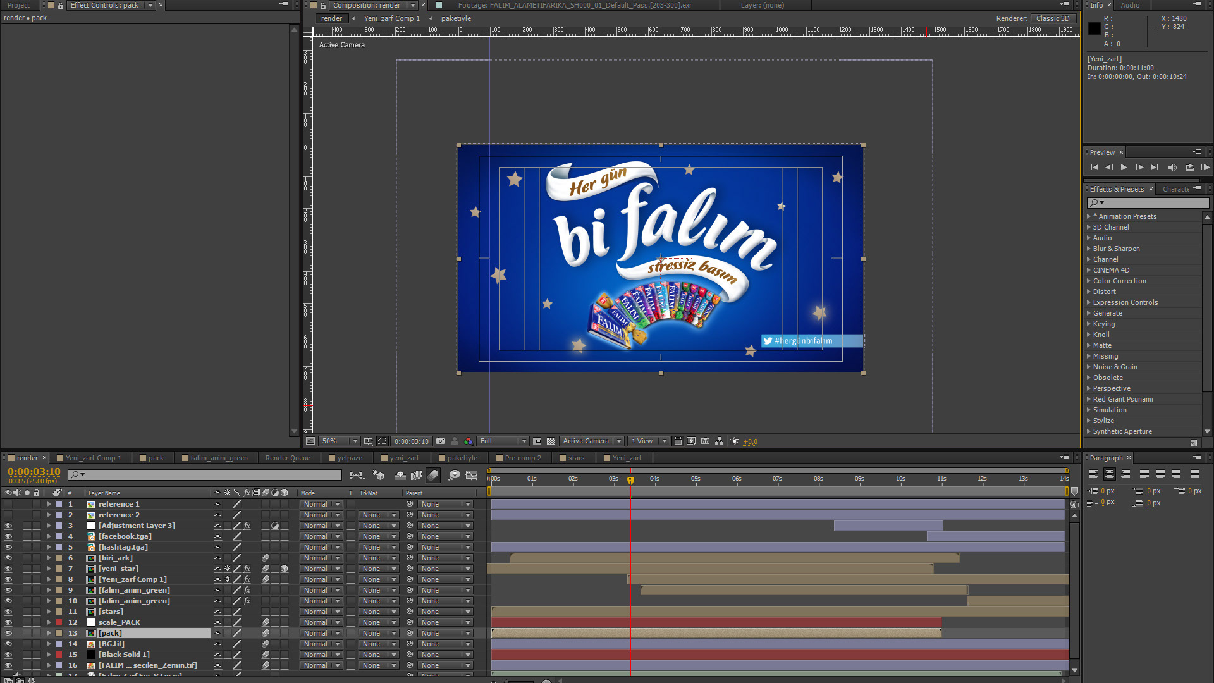Take a snapshot with camera icon
1214x683 pixels.
(441, 441)
